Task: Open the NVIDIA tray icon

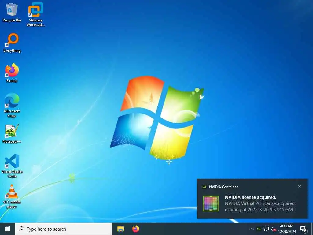Action: tap(259, 229)
